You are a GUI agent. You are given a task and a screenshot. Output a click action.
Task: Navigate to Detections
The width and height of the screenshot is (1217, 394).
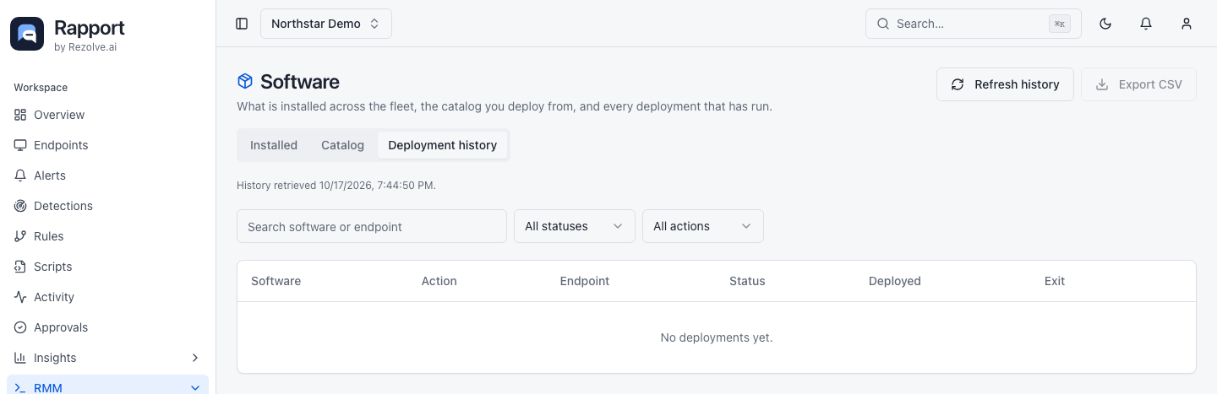pos(107,206)
